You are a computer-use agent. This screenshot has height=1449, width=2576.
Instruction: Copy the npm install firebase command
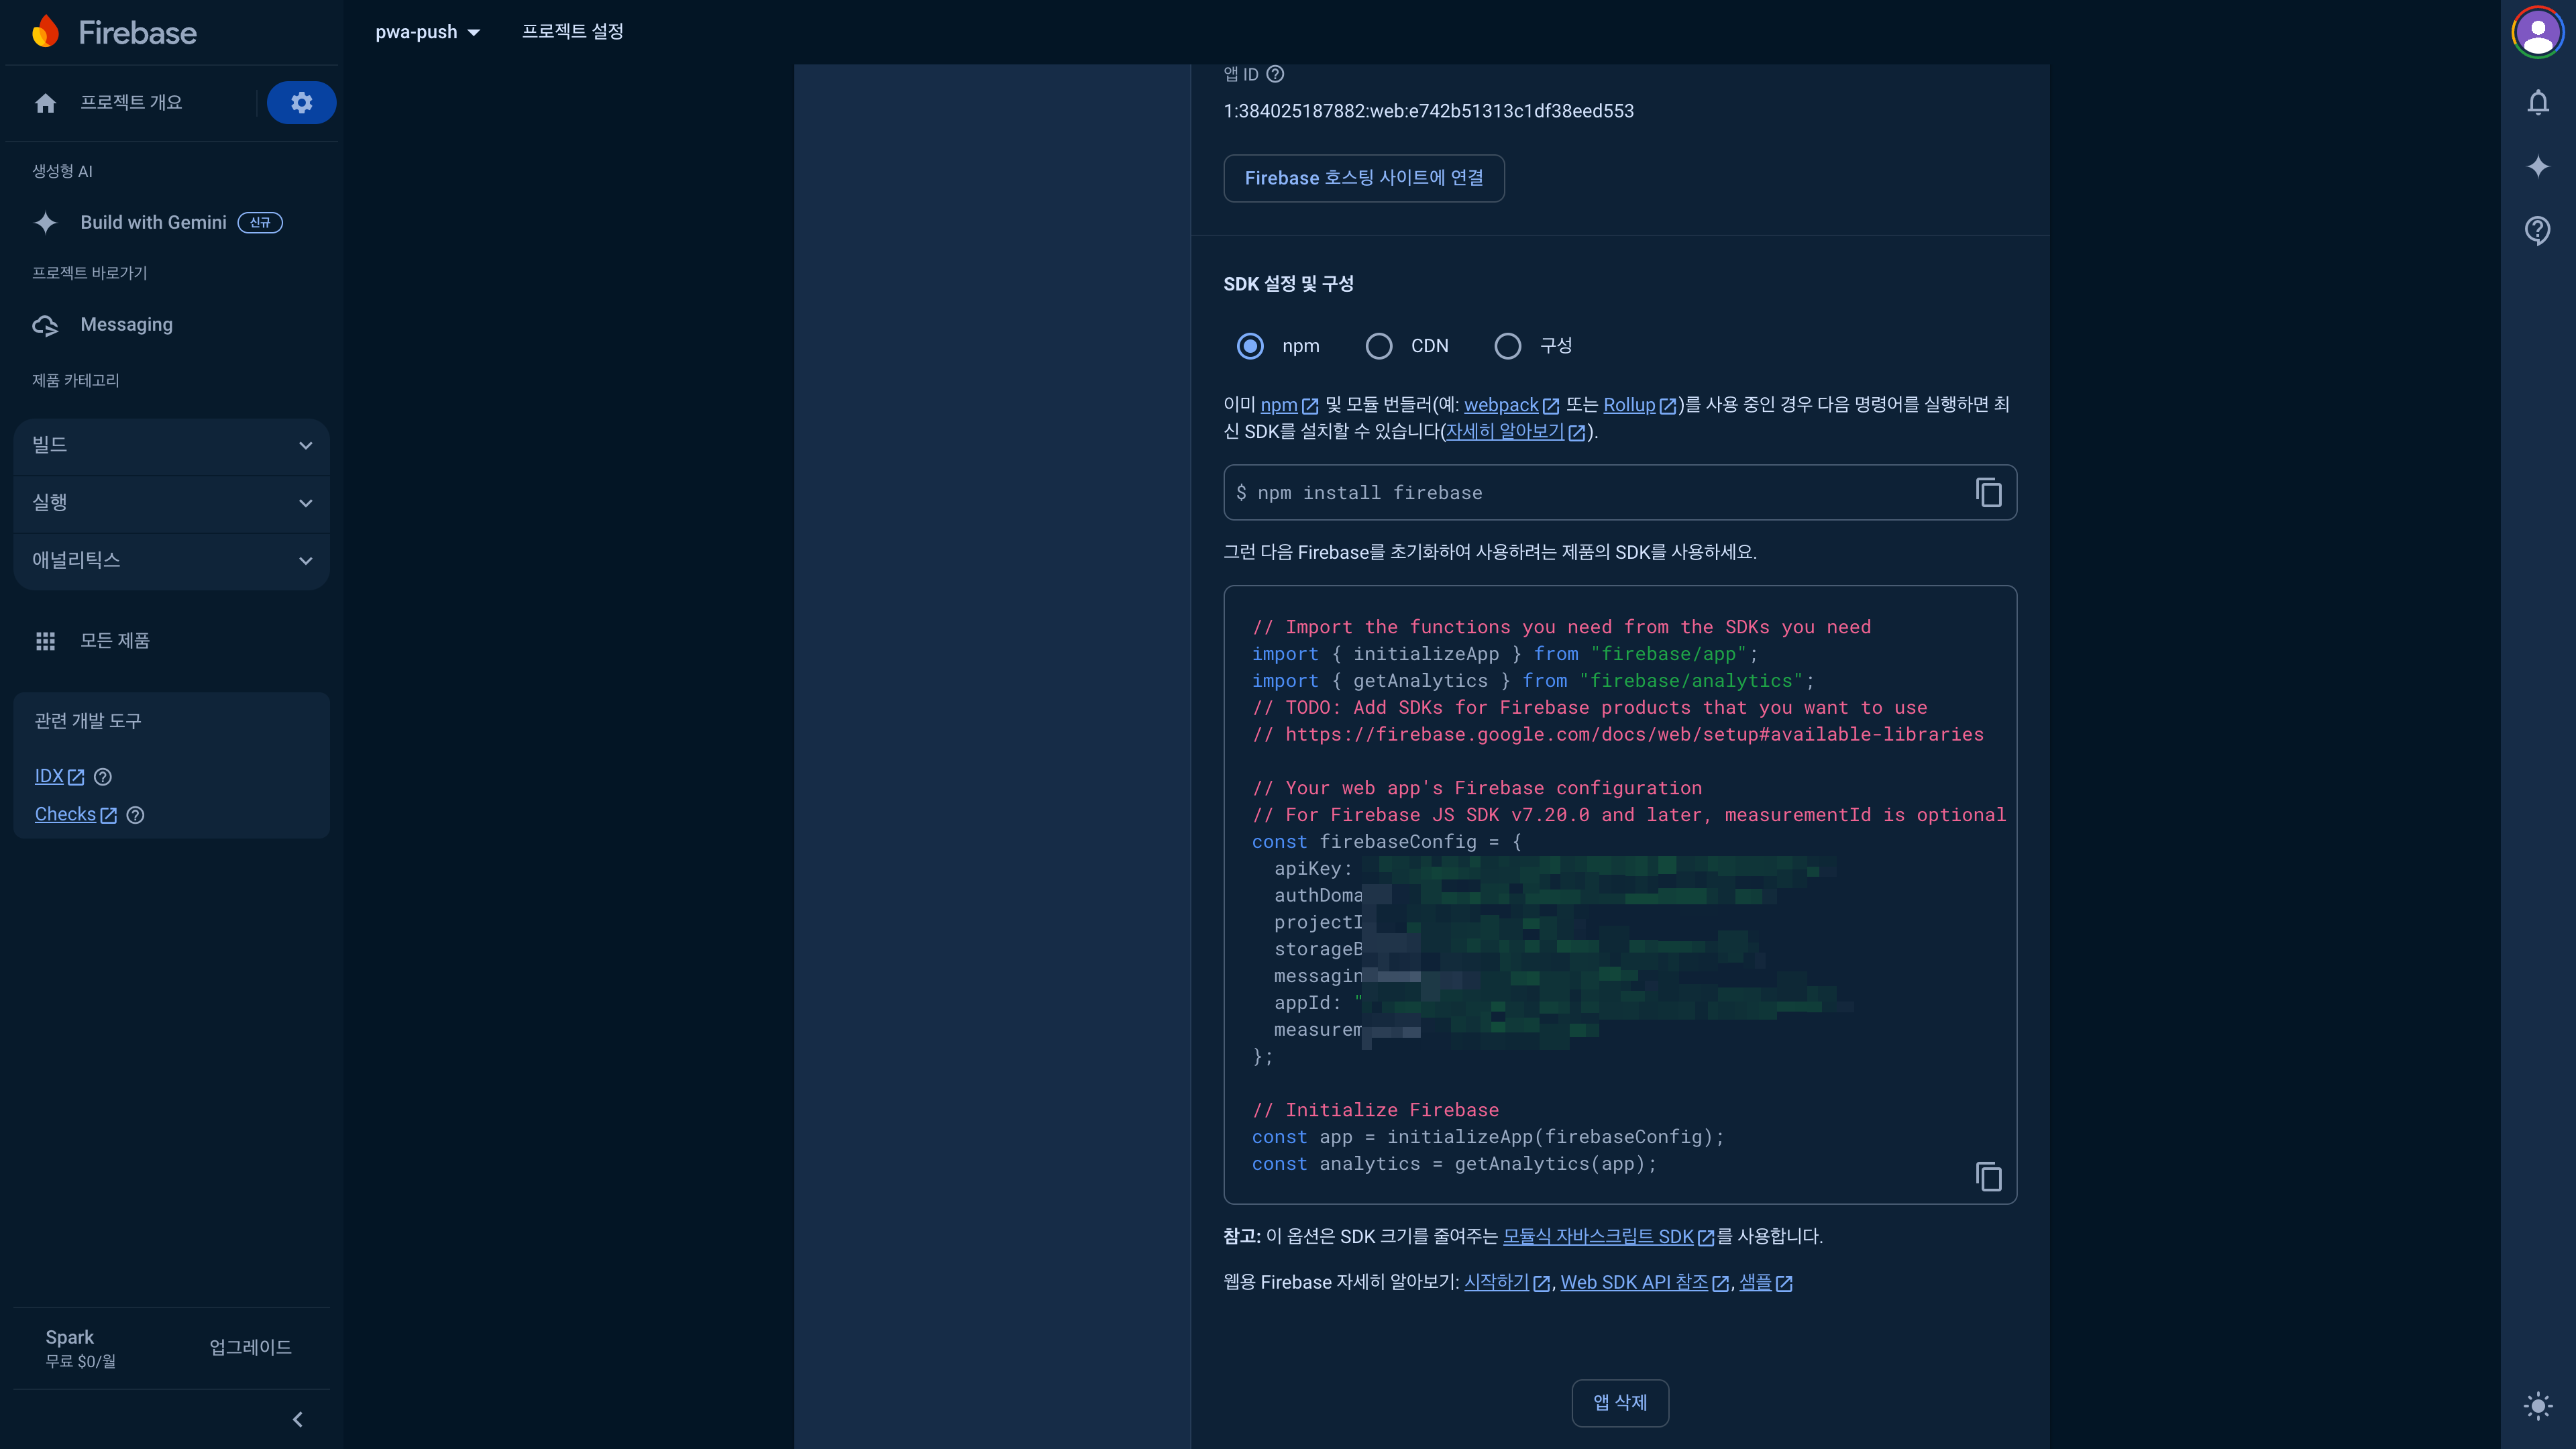[x=1988, y=492]
